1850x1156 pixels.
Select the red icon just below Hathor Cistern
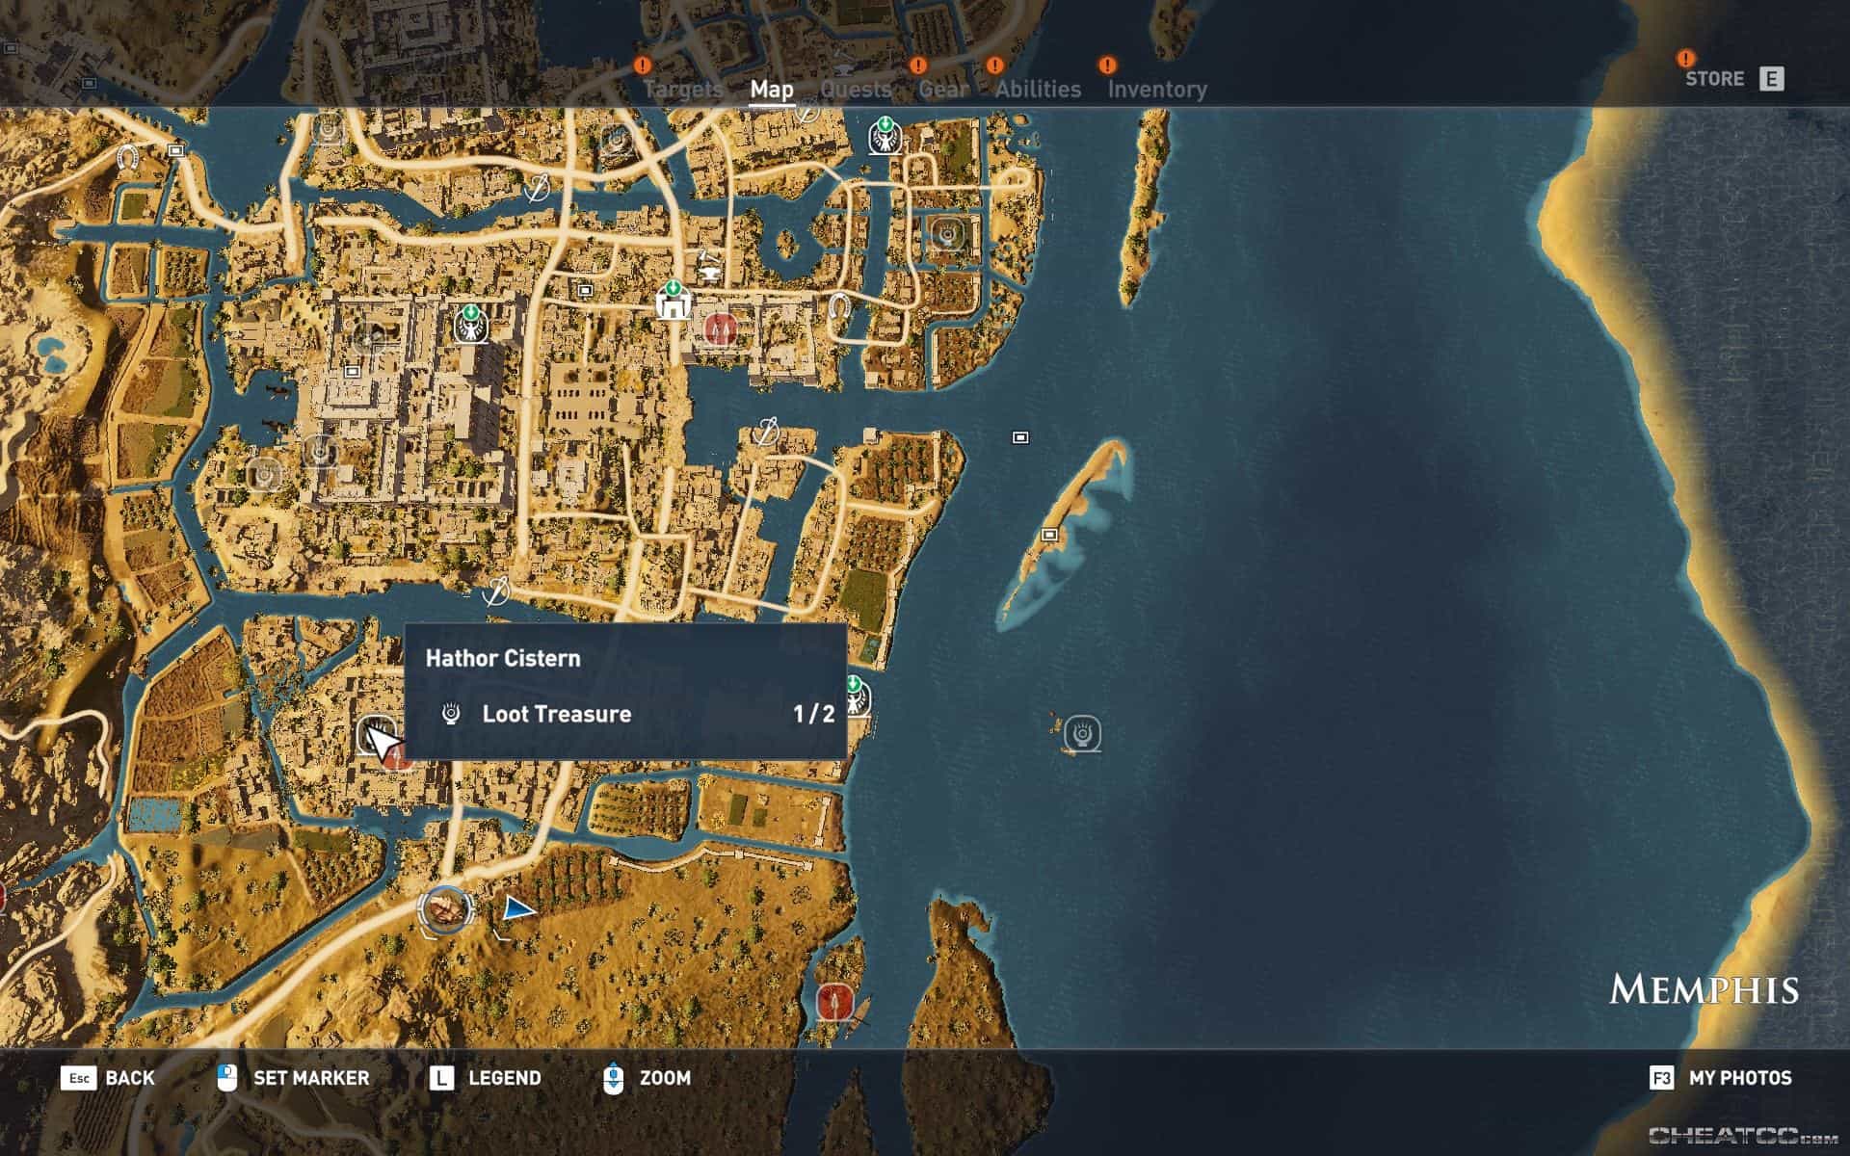[x=397, y=759]
